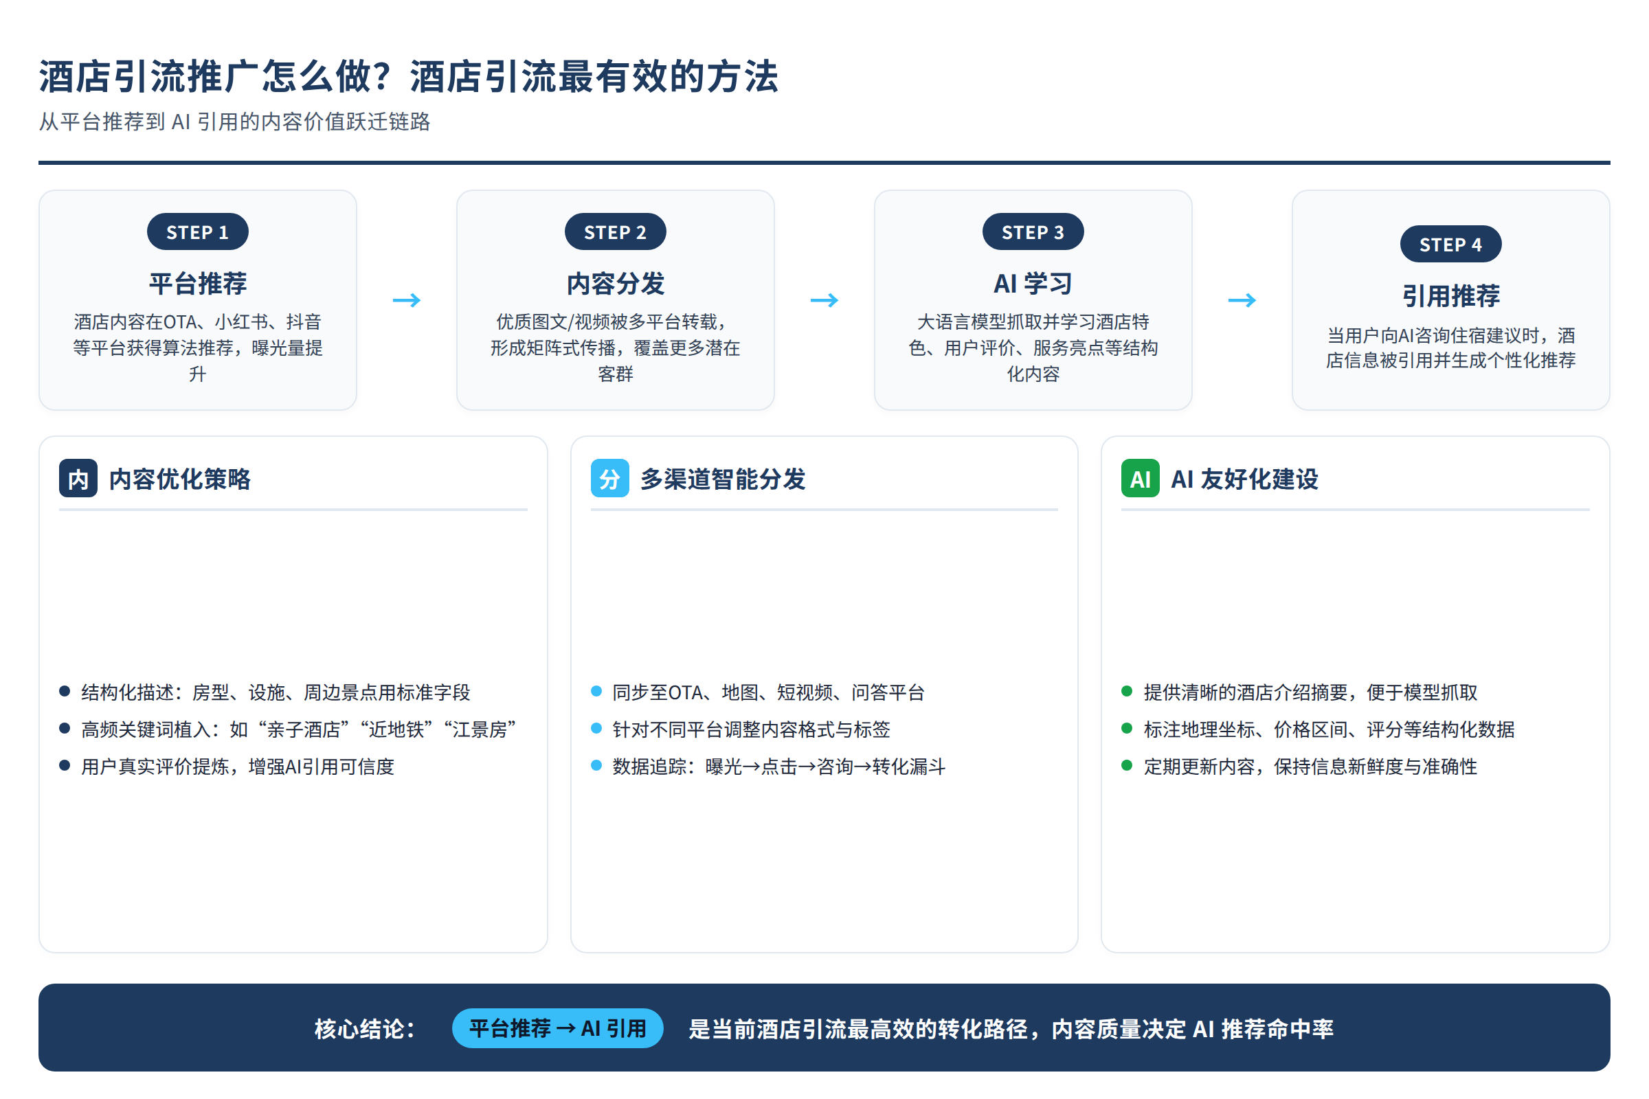Click the bullet 用户真实评价提炼
Viewport: 1649px width, 1099px height.
click(x=238, y=767)
